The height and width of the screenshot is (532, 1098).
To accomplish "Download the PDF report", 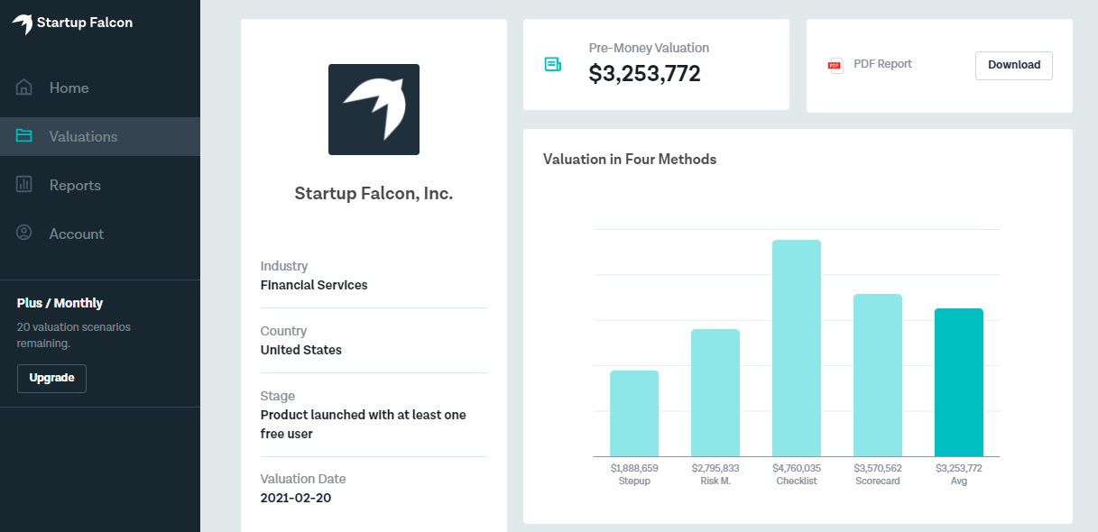I will coord(1013,65).
